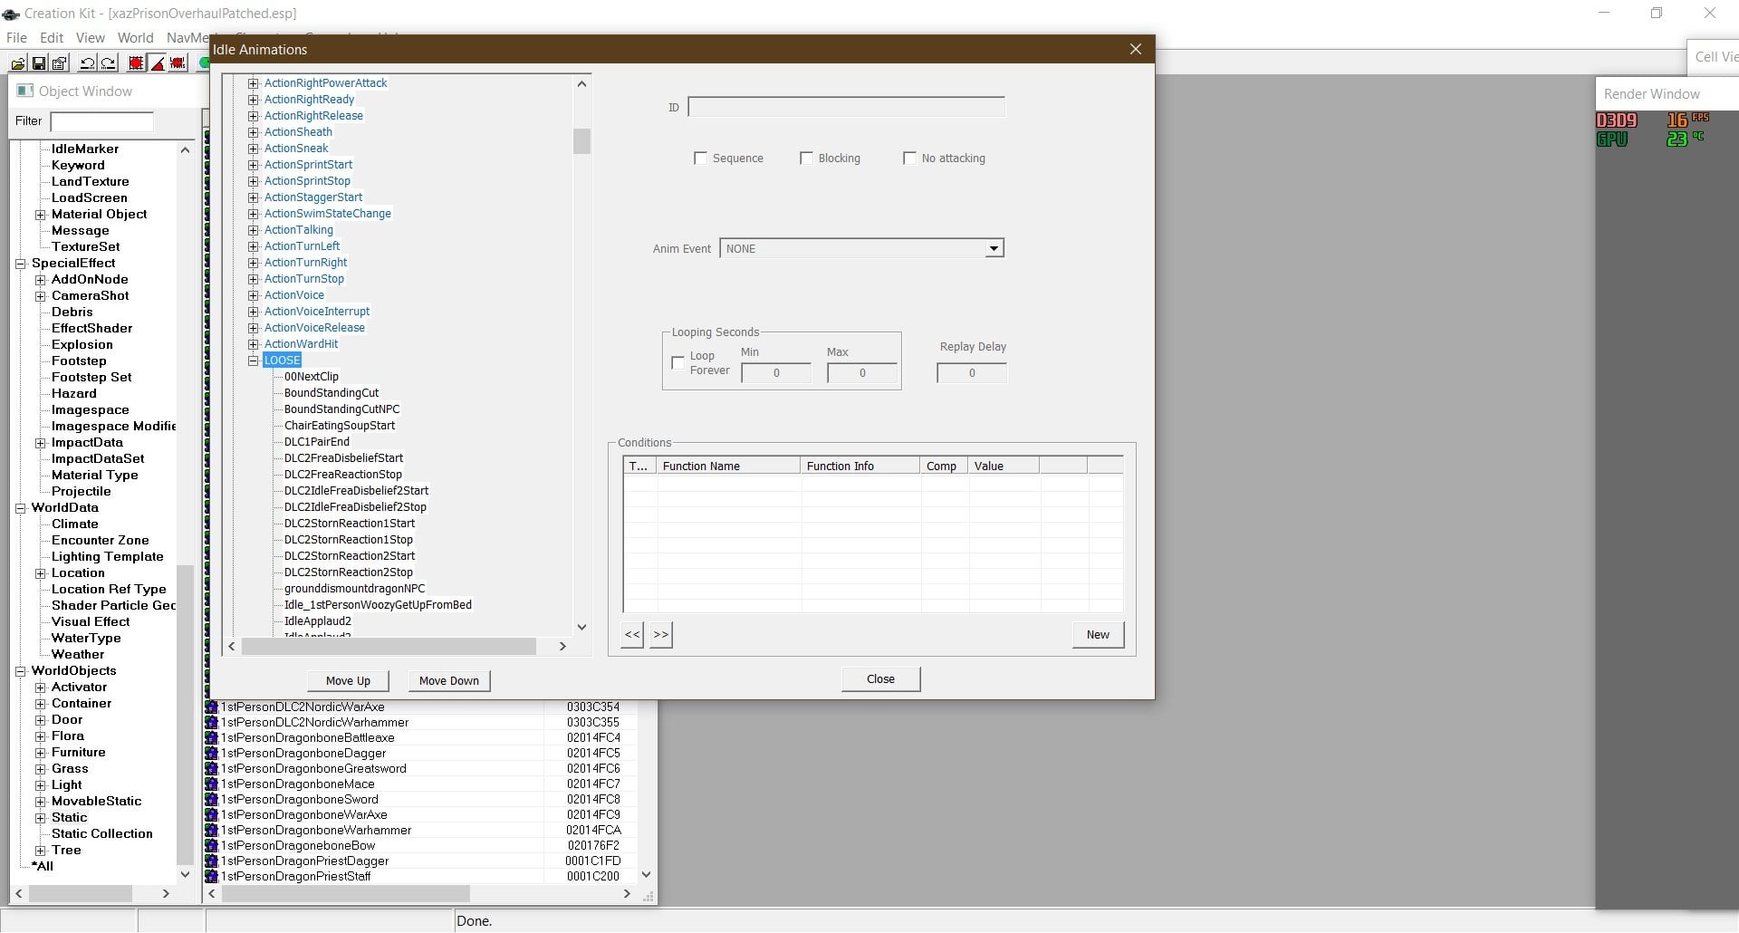Screen dimensions: 1739x933
Task: Click the Move Up button
Action: [x=348, y=681]
